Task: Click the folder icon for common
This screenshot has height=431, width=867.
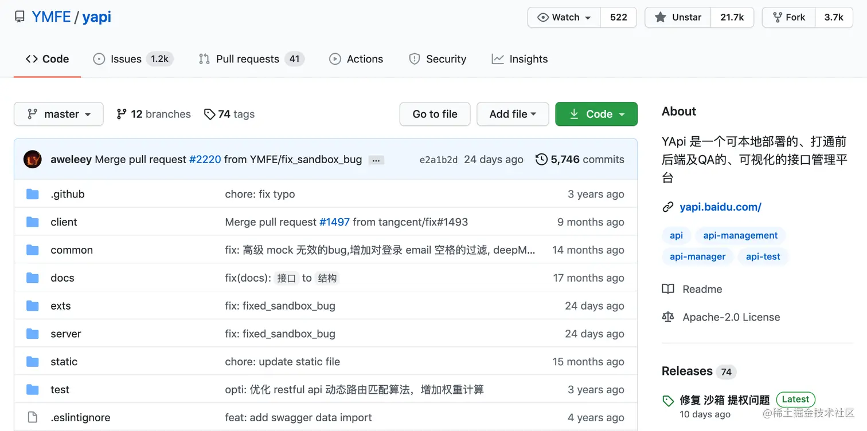Action: click(33, 250)
